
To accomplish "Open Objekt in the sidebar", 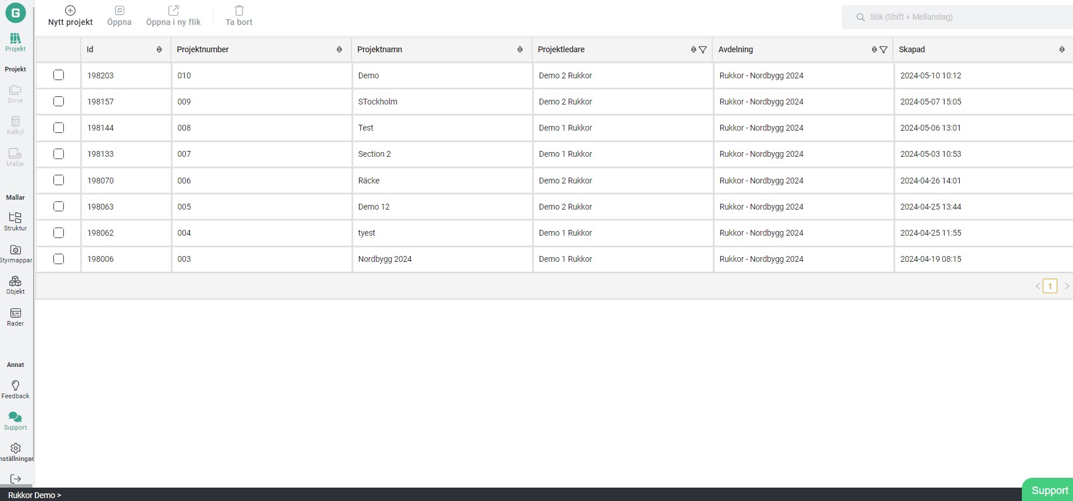I will tap(16, 285).
